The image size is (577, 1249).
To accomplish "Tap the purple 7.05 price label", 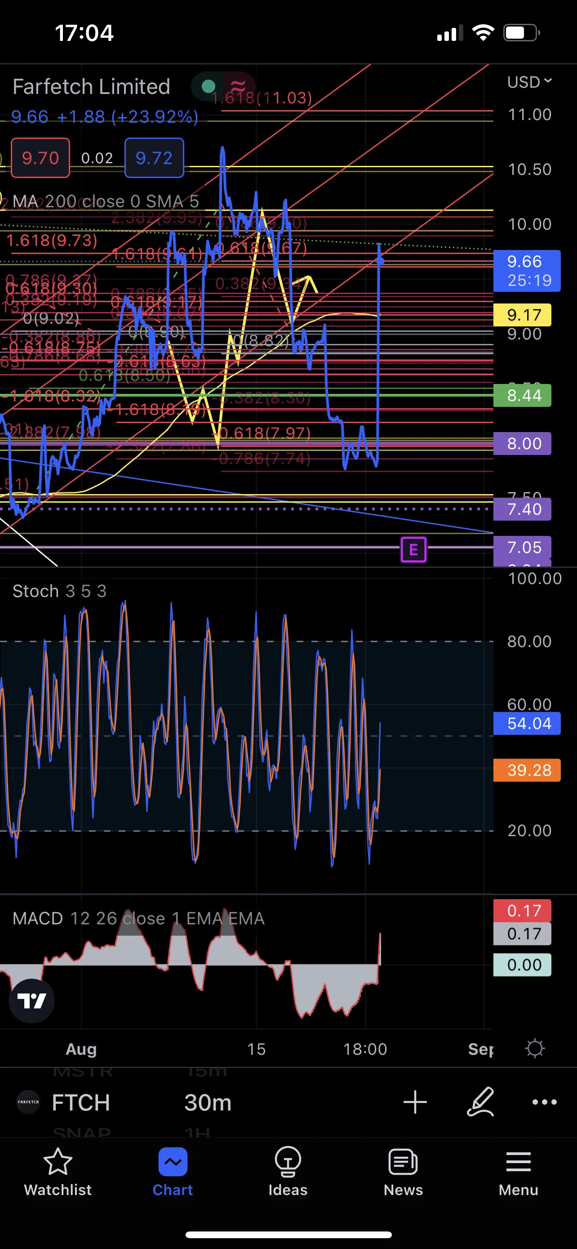I will click(522, 548).
